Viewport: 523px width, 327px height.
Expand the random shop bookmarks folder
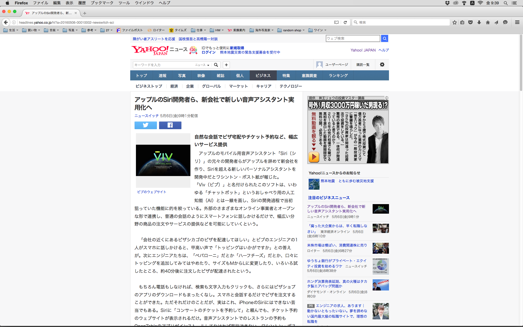[291, 30]
